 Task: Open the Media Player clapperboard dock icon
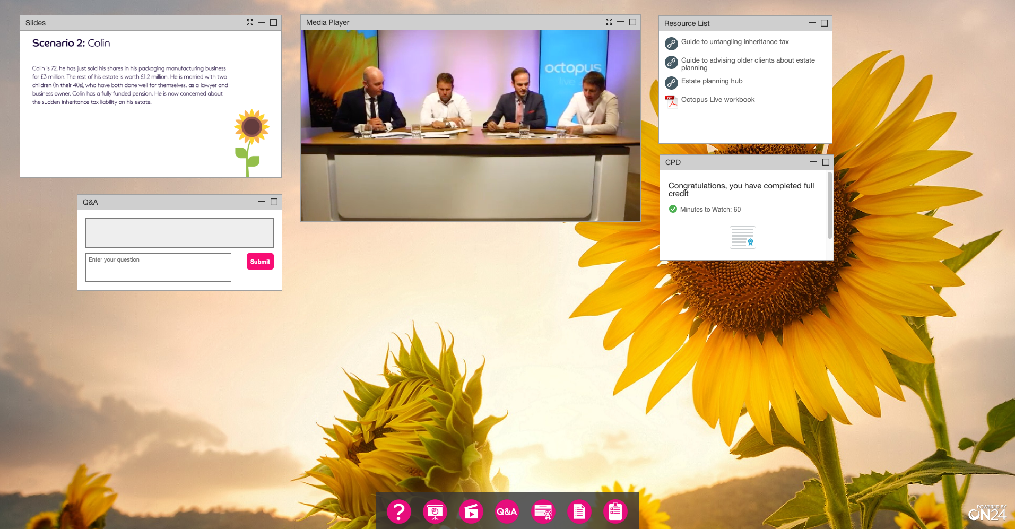coord(471,511)
